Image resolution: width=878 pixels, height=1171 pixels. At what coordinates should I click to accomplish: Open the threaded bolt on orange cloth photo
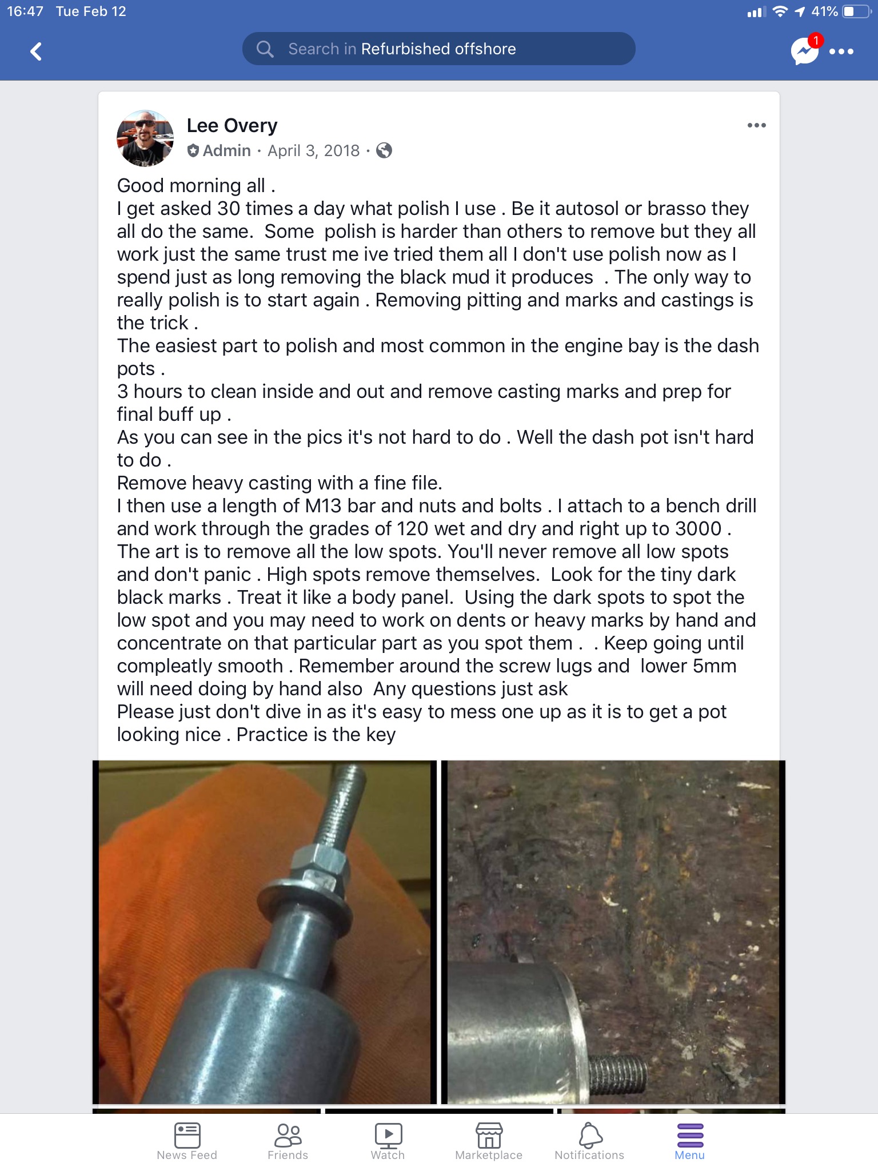click(x=265, y=932)
